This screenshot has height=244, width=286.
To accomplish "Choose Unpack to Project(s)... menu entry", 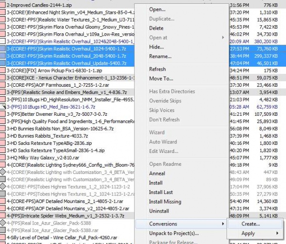I will pos(174,233).
